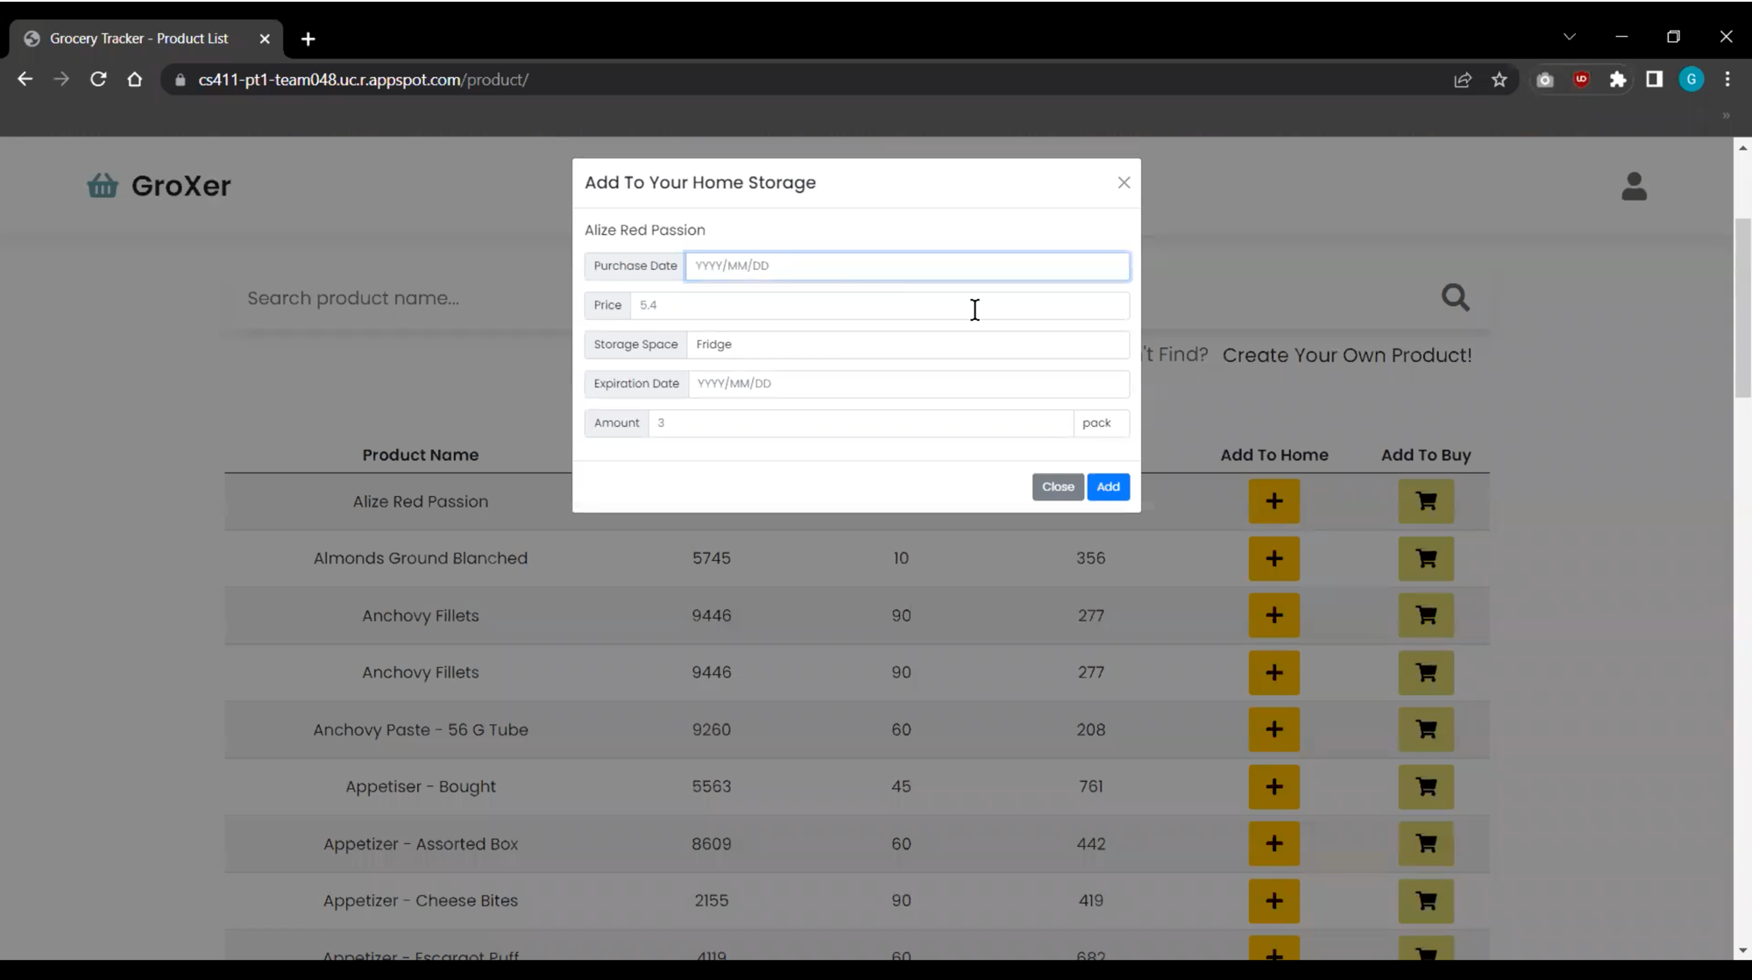Open the user profile icon

[x=1633, y=187]
